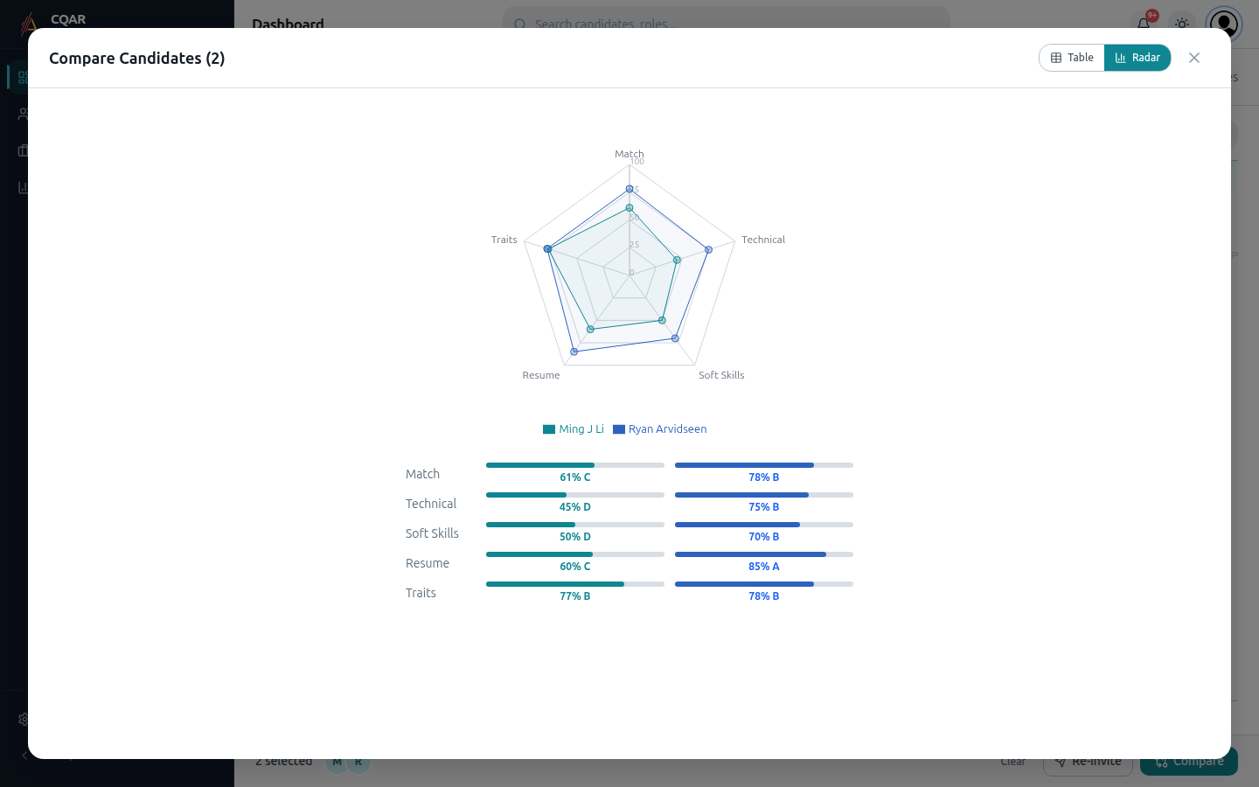Click Ming J Li's Traits progress bar
Screen dimensions: 1259x787
575,584
